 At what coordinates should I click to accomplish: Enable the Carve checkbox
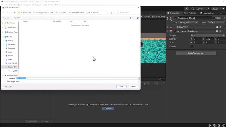[x=192, y=46]
